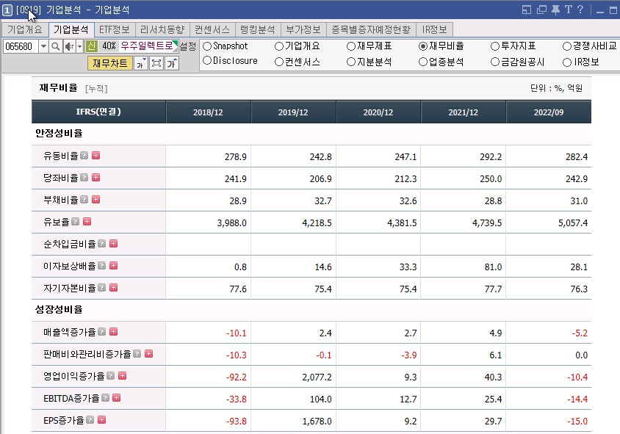Click the stock search magnifier icon
620x434 pixels.
56,47
